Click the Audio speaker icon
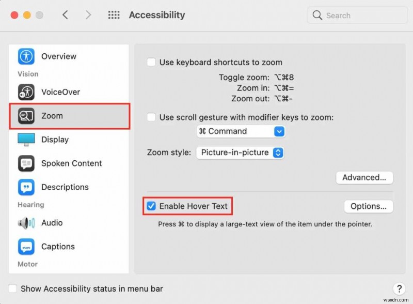The width and height of the screenshot is (413, 304). [x=26, y=223]
